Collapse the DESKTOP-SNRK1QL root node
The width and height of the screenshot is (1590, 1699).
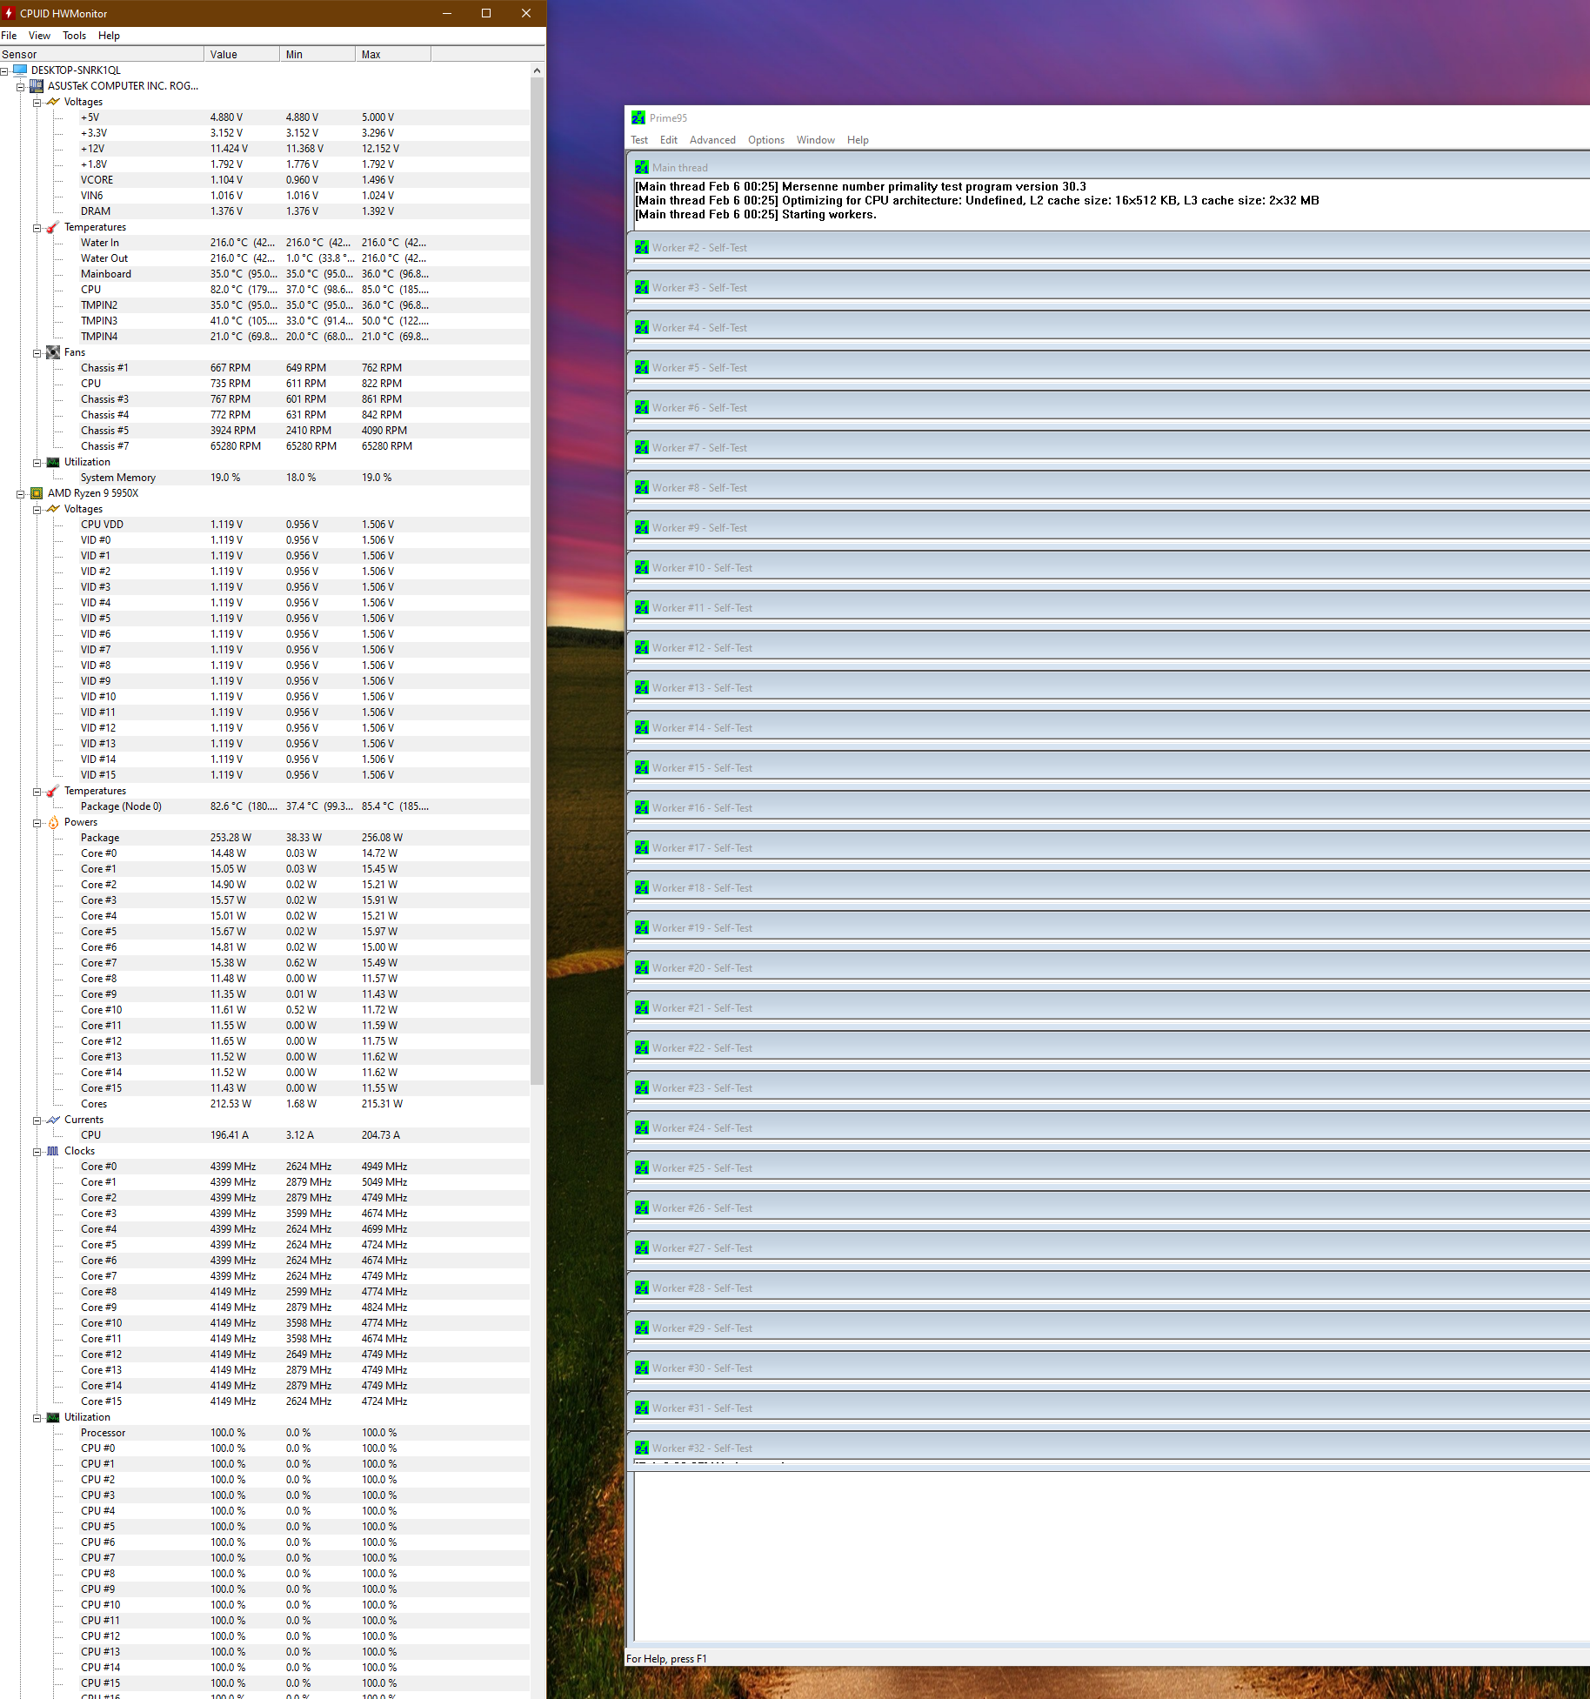(4, 70)
